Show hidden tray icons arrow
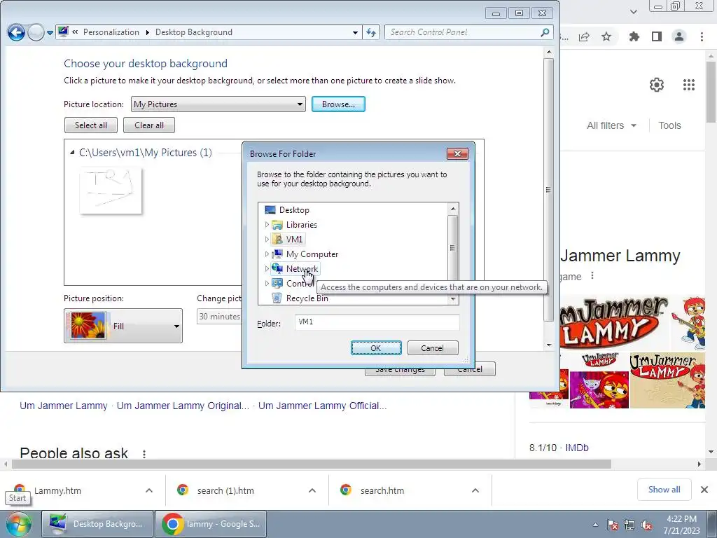717x538 pixels. [x=595, y=525]
